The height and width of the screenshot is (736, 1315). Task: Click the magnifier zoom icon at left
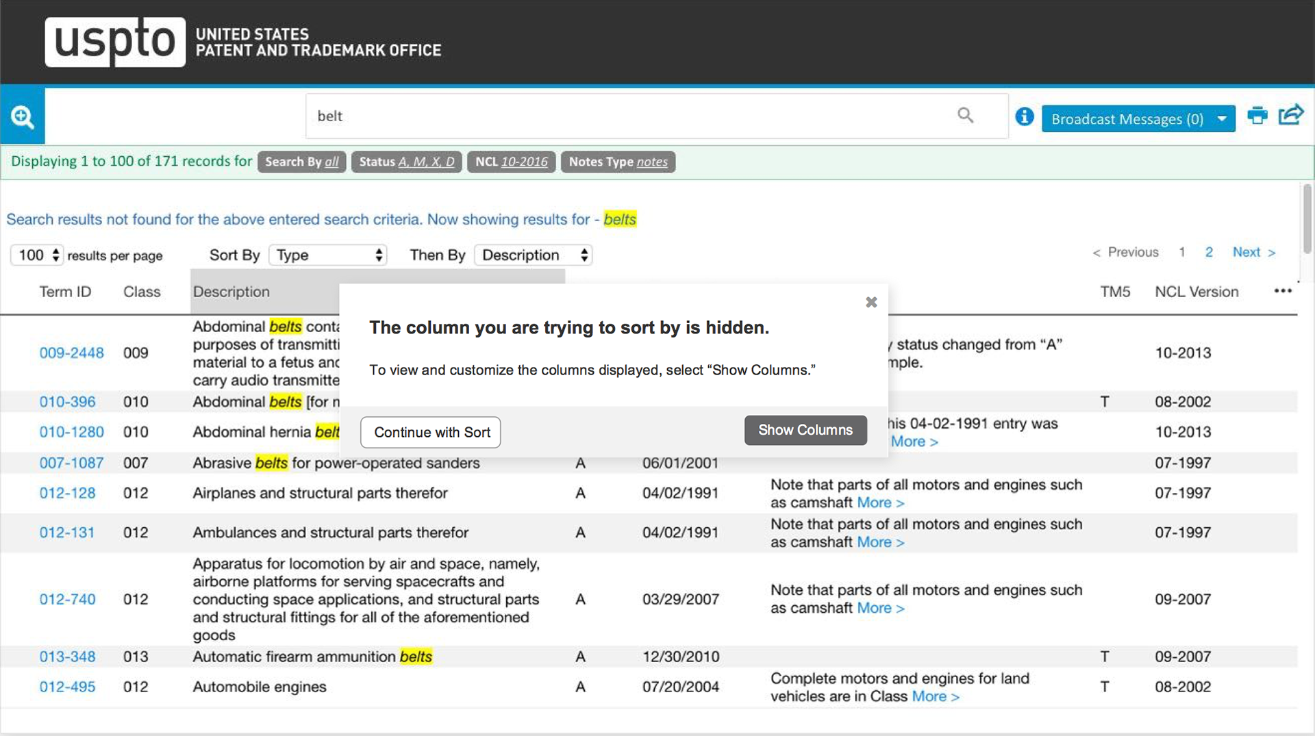pyautogui.click(x=23, y=117)
